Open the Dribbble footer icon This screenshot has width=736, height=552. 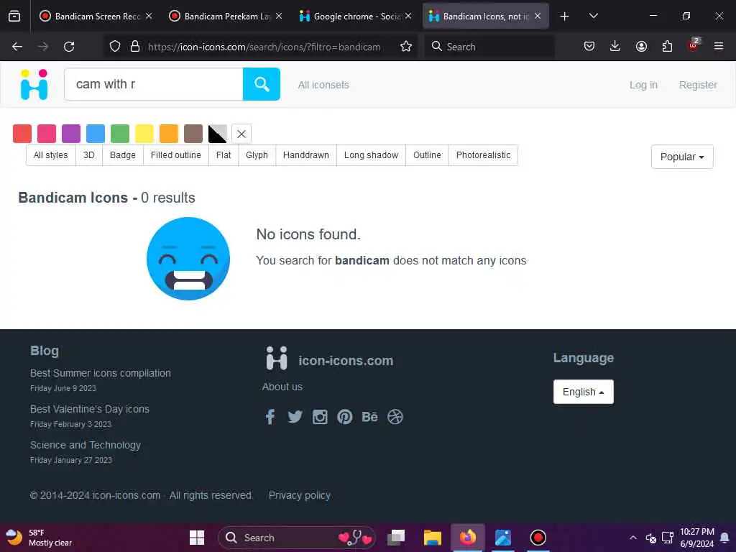tap(395, 417)
